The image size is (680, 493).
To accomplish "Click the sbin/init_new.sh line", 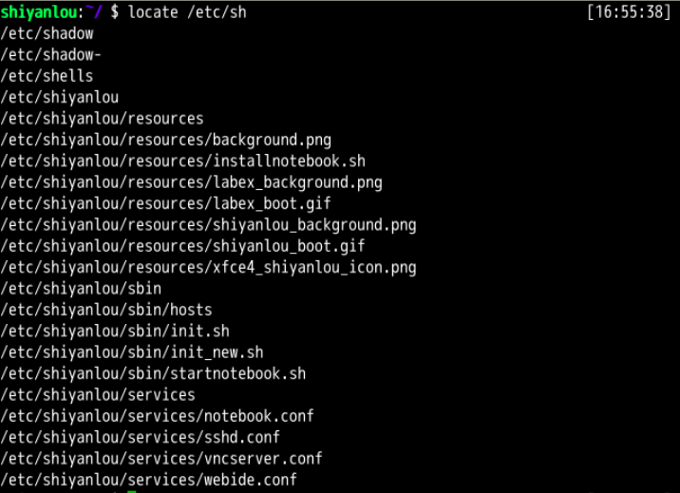I will pyautogui.click(x=132, y=352).
